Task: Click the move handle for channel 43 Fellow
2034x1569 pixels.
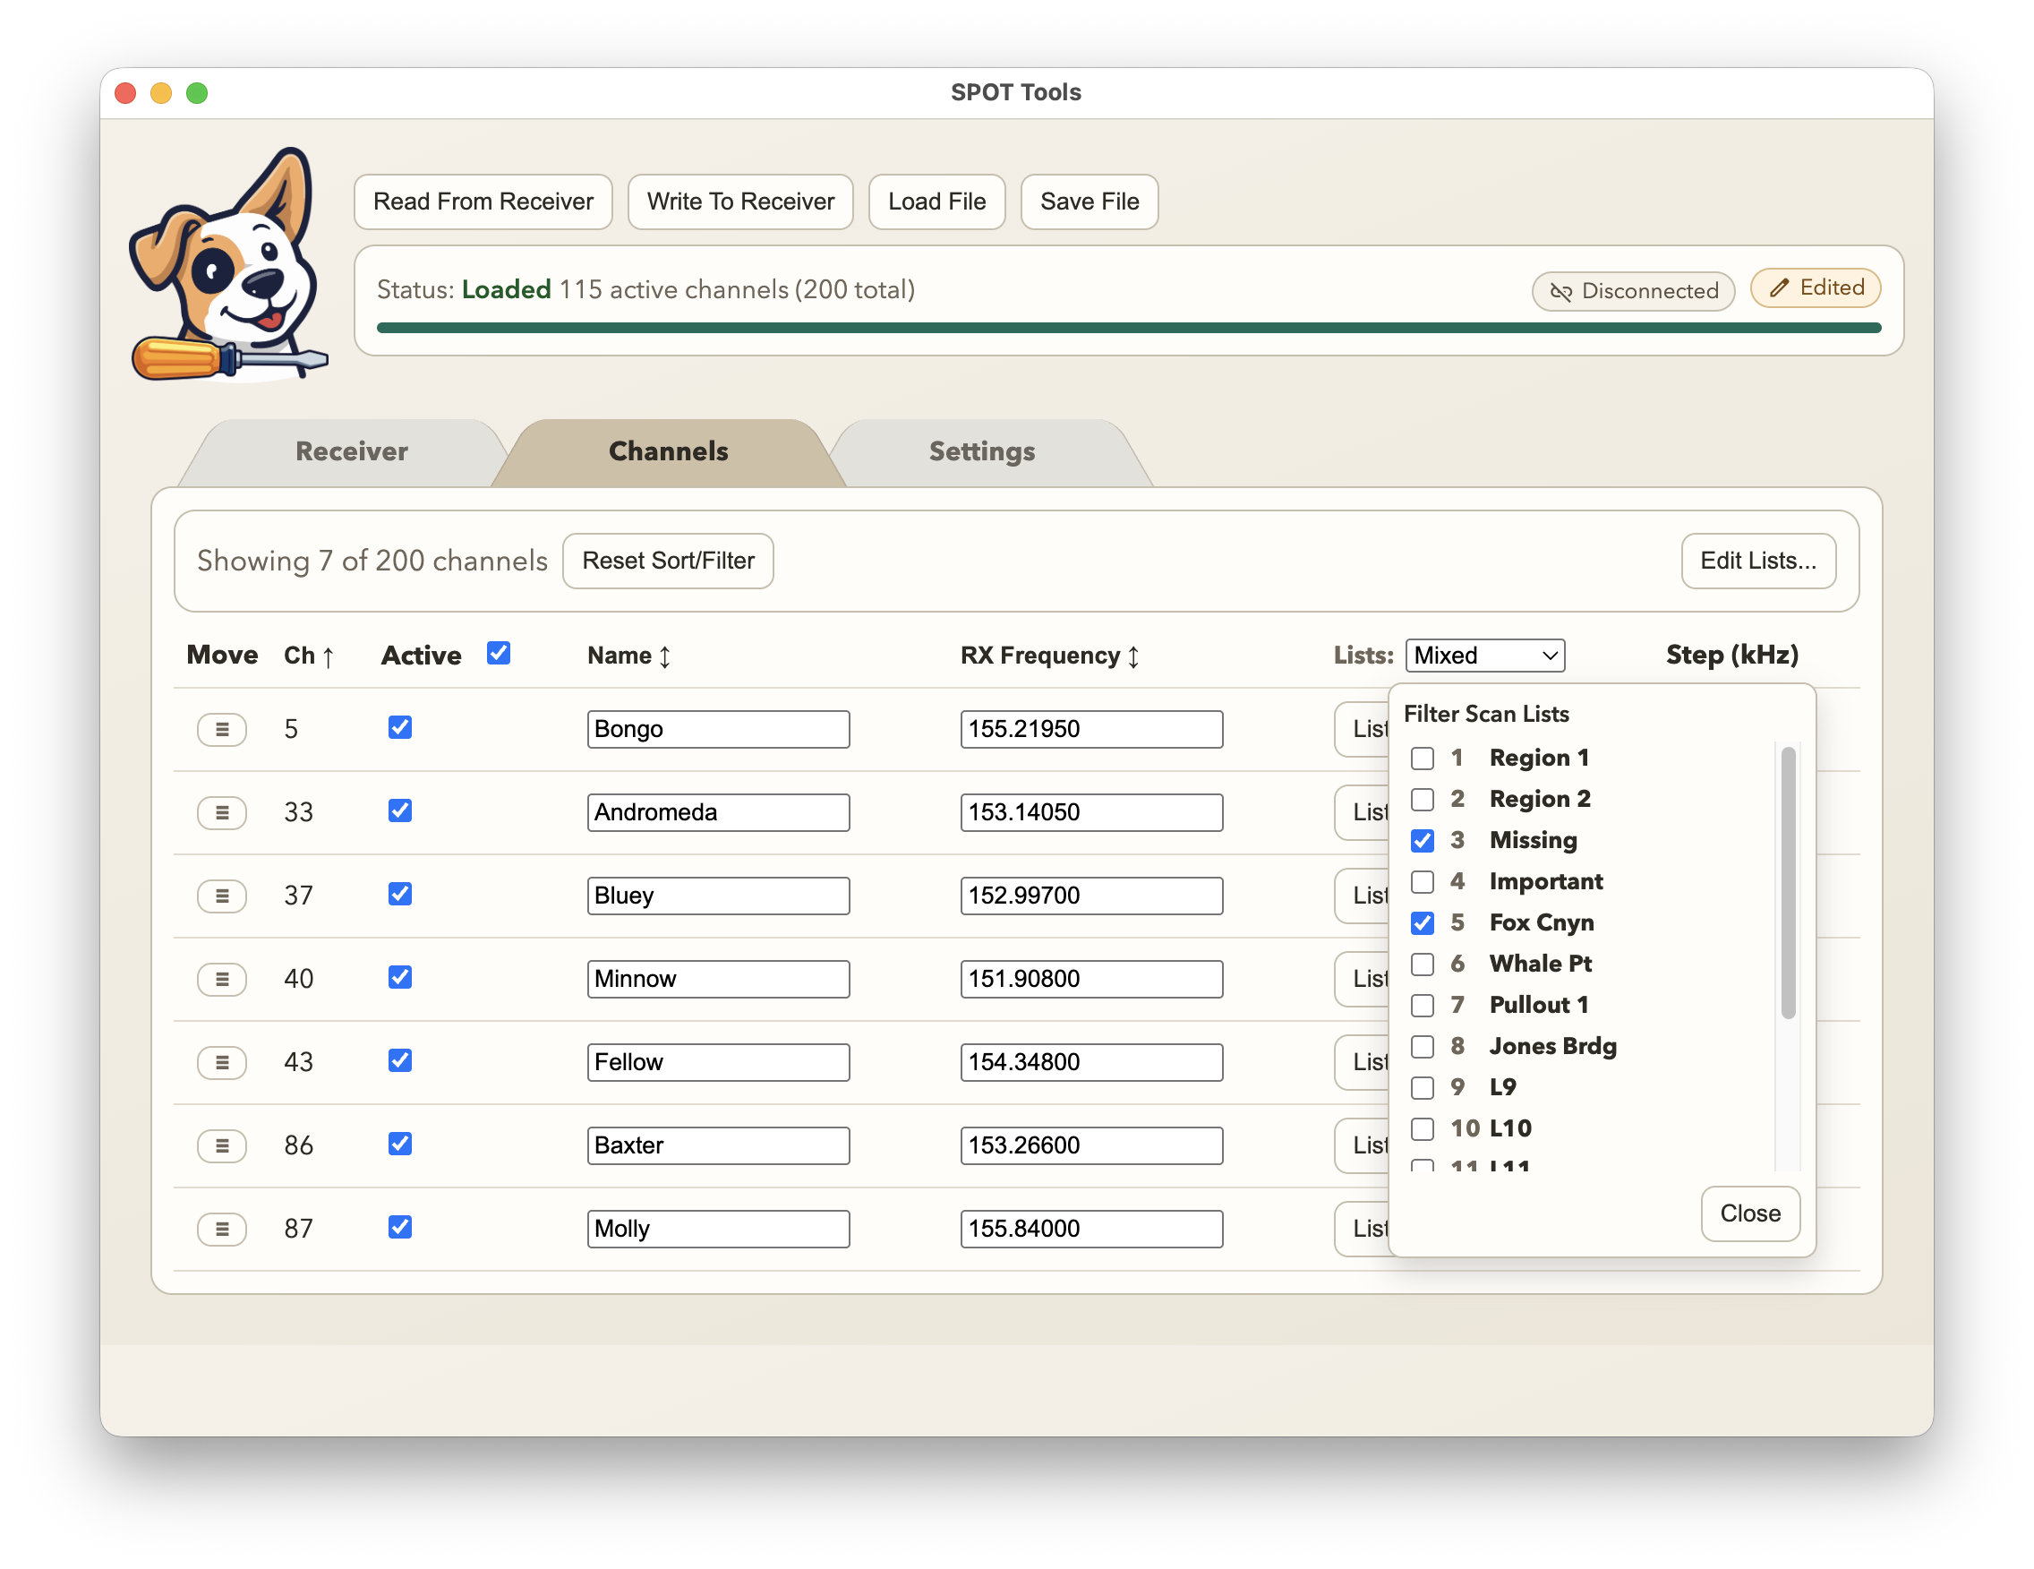Action: pyautogui.click(x=222, y=1062)
